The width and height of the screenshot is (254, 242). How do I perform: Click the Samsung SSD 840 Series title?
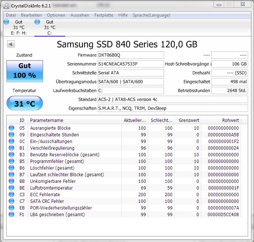pos(127,44)
